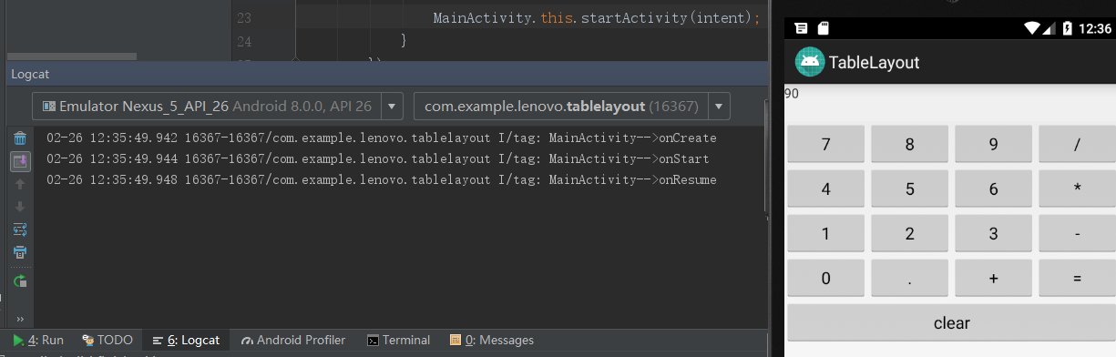Tap the equals key in emulator
Viewport: 1116px width, 357px height.
[1077, 279]
